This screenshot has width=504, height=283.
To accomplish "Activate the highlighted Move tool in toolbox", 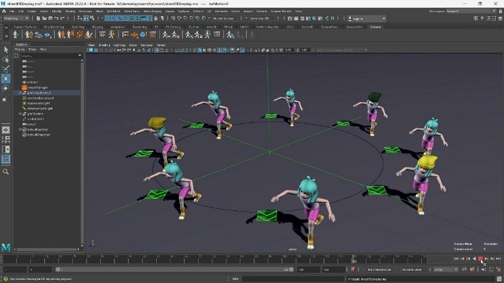I will (6, 78).
